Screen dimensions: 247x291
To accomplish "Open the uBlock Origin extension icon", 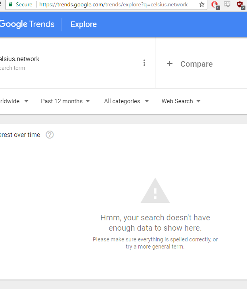I will pos(240,5).
